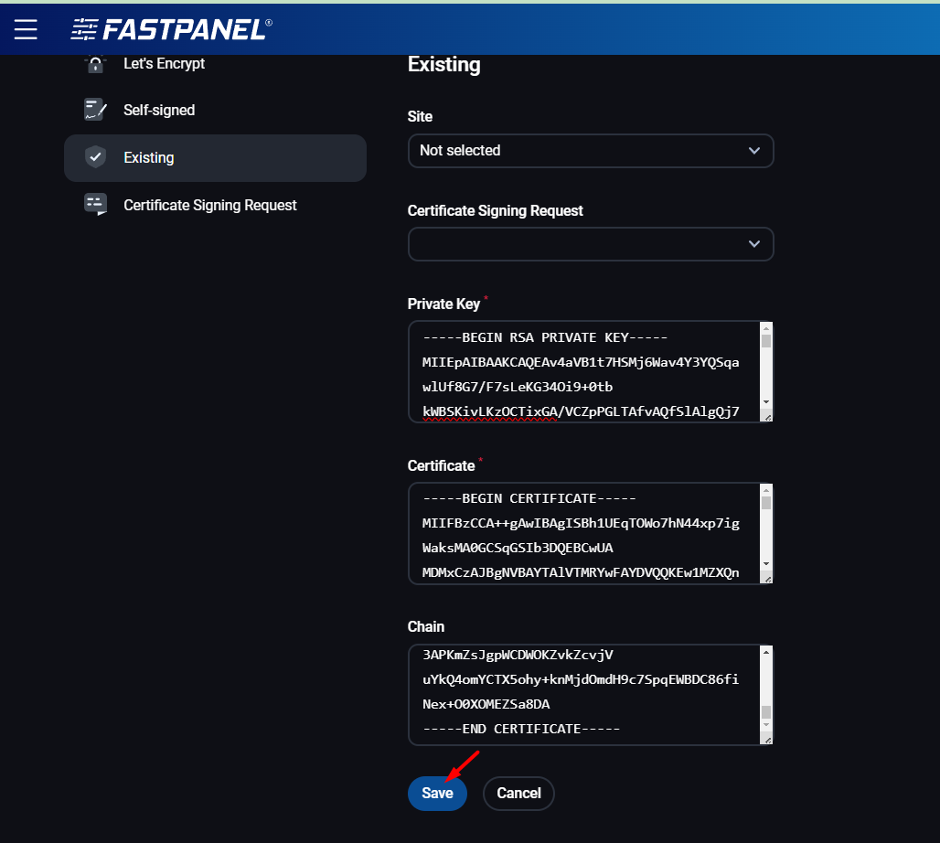Screen dimensions: 940x843
Task: Click the Let's Encrypt padlock icon
Action: [95, 64]
